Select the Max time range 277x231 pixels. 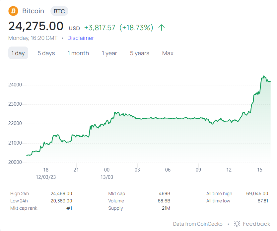pyautogui.click(x=168, y=53)
